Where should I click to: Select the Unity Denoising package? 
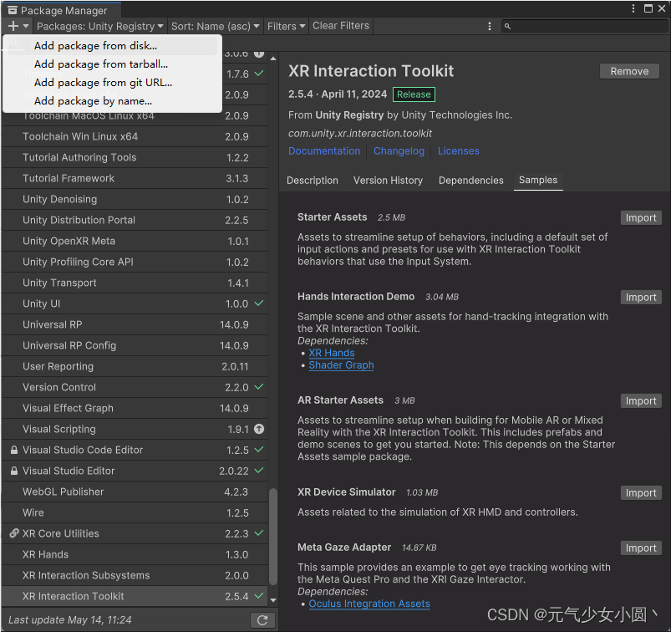pos(135,199)
